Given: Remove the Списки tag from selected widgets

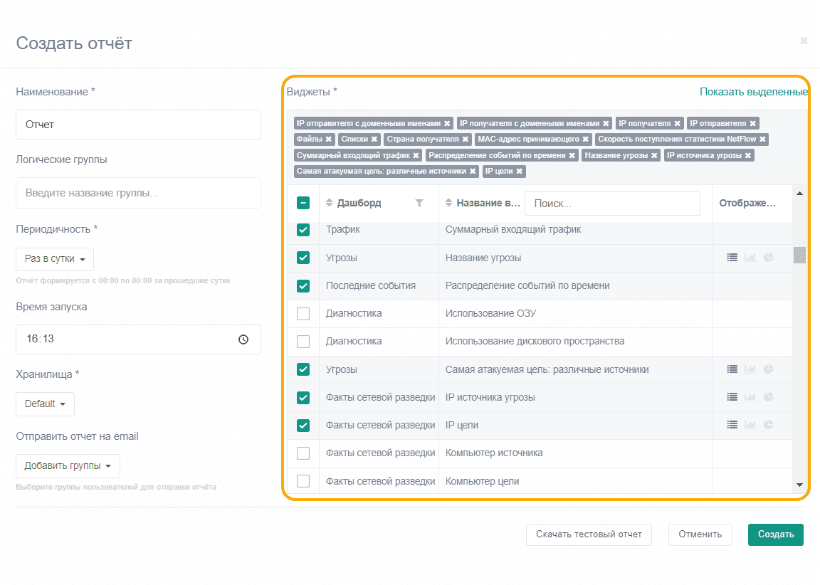Looking at the screenshot, I should 374,139.
